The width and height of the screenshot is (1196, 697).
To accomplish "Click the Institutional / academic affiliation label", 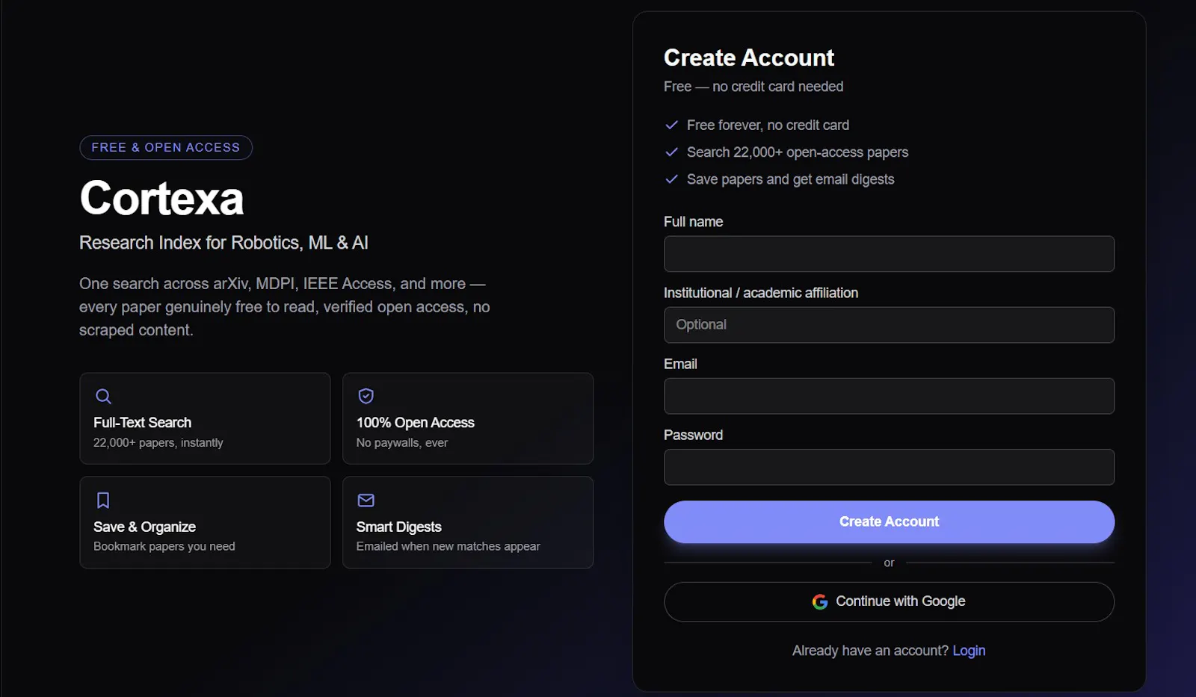I will (761, 293).
